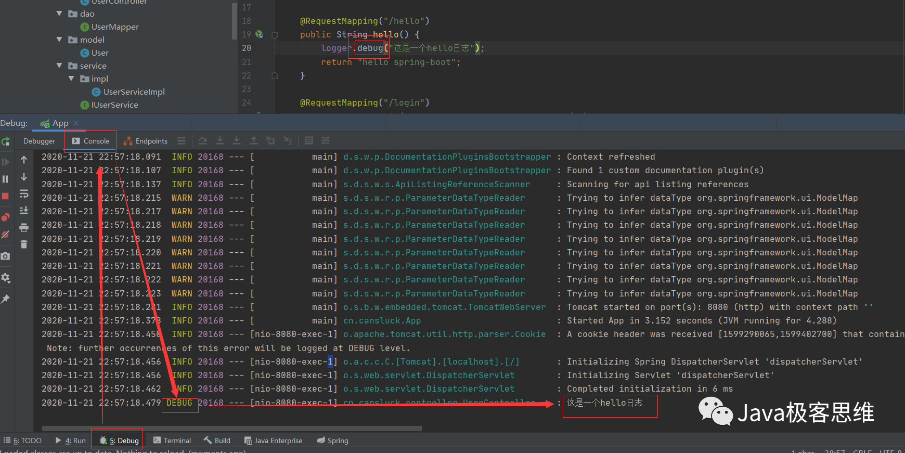Take a thread dump camera icon
Viewport: 905px width, 453px height.
click(6, 256)
